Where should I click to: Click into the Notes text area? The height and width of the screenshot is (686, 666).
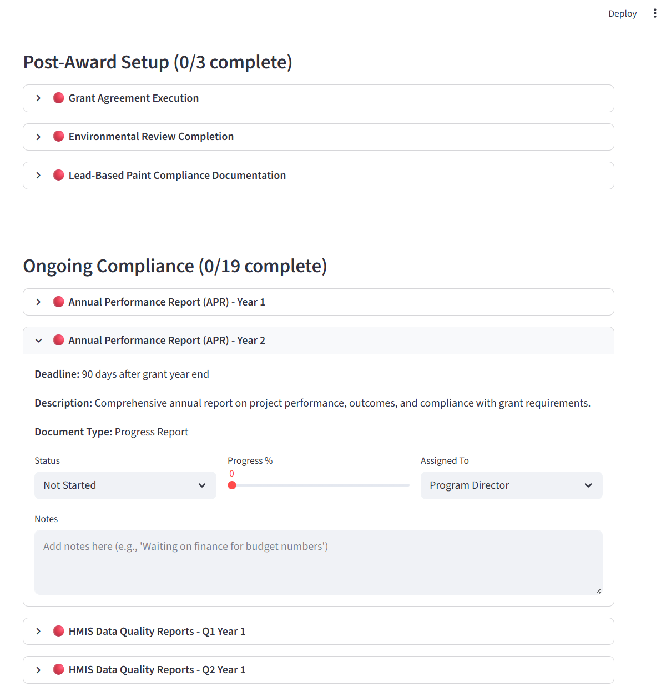pyautogui.click(x=318, y=561)
